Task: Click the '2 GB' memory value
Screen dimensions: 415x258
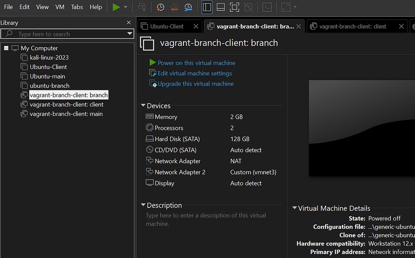Action: 236,117
